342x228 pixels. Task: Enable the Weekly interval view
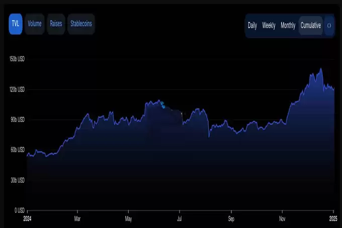tap(269, 25)
